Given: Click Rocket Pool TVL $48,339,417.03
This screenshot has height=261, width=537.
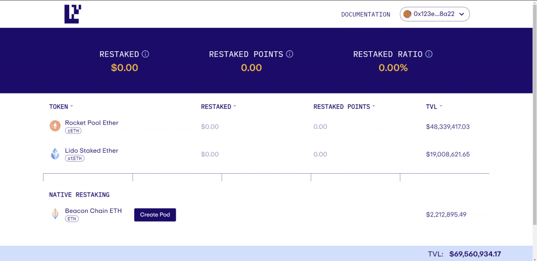Looking at the screenshot, I should 448,127.
